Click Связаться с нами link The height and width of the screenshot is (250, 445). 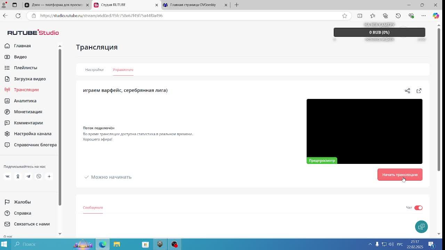[x=32, y=224]
